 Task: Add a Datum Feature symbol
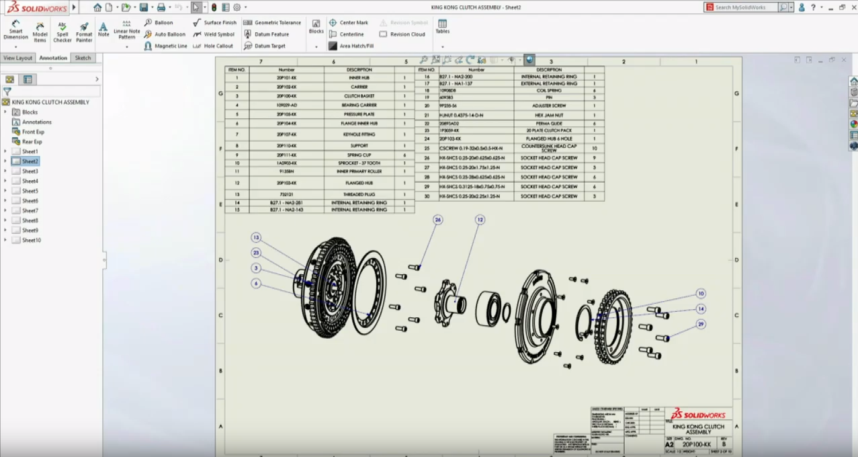click(x=266, y=34)
